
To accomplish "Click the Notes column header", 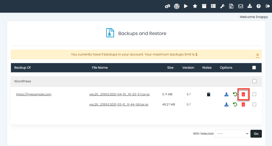I will point(207,68).
